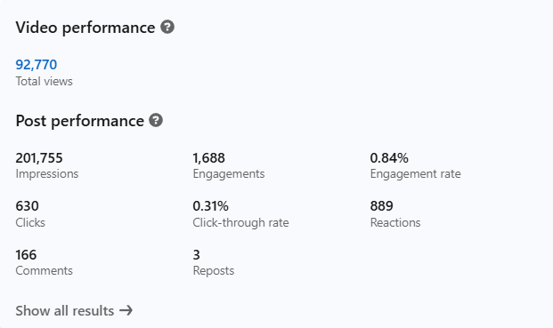
Task: Click the Engagement rate label
Action: 416,174
